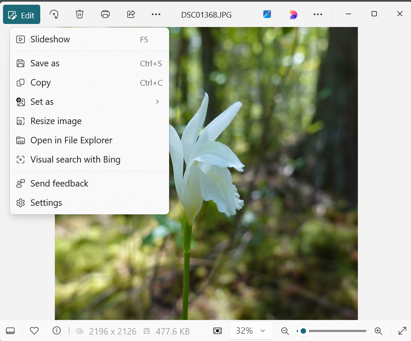This screenshot has width=411, height=341.
Task: Share the photo via the share icon
Action: [131, 14]
